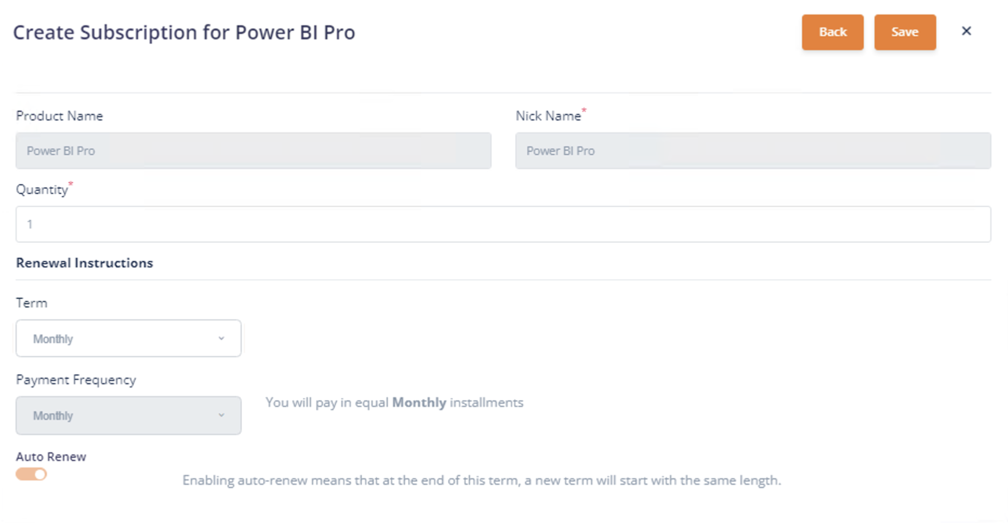Click the Nick Name label

pos(548,116)
